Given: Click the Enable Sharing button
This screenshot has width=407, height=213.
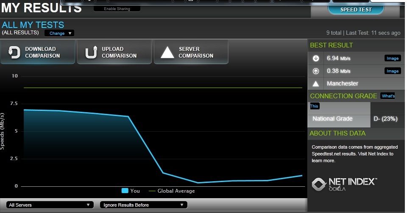Looking at the screenshot, I should point(117,9).
